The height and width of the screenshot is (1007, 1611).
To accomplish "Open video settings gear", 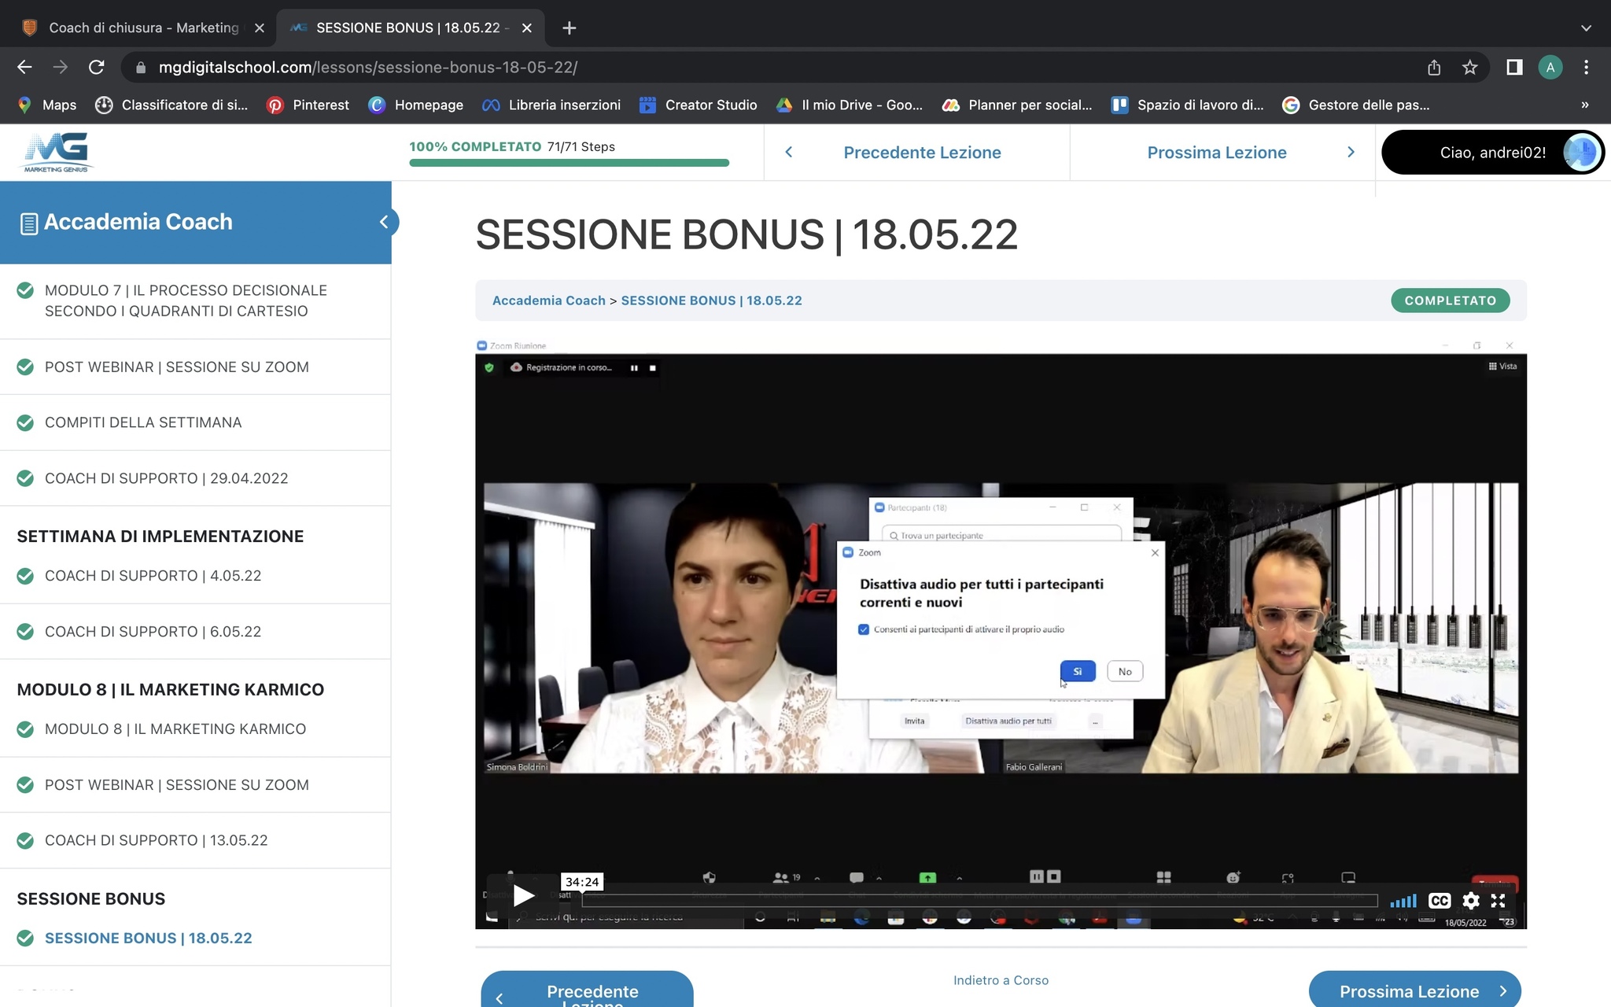I will click(1470, 901).
